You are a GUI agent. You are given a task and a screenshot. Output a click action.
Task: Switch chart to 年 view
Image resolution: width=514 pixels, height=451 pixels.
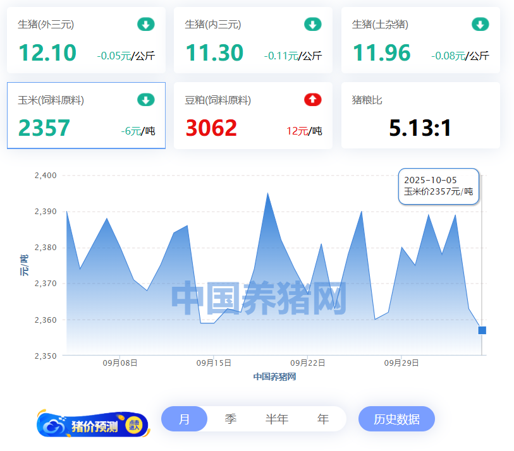coord(323,419)
